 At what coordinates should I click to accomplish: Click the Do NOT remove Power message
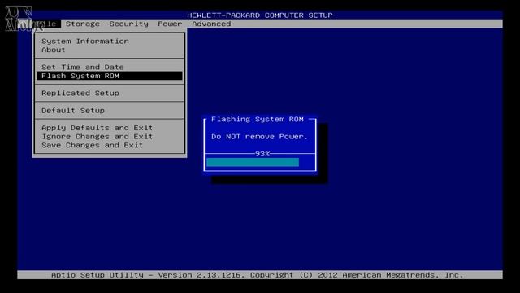tap(260, 137)
